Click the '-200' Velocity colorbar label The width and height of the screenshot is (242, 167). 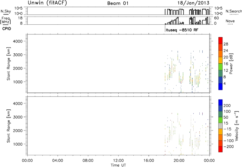coord(229,147)
